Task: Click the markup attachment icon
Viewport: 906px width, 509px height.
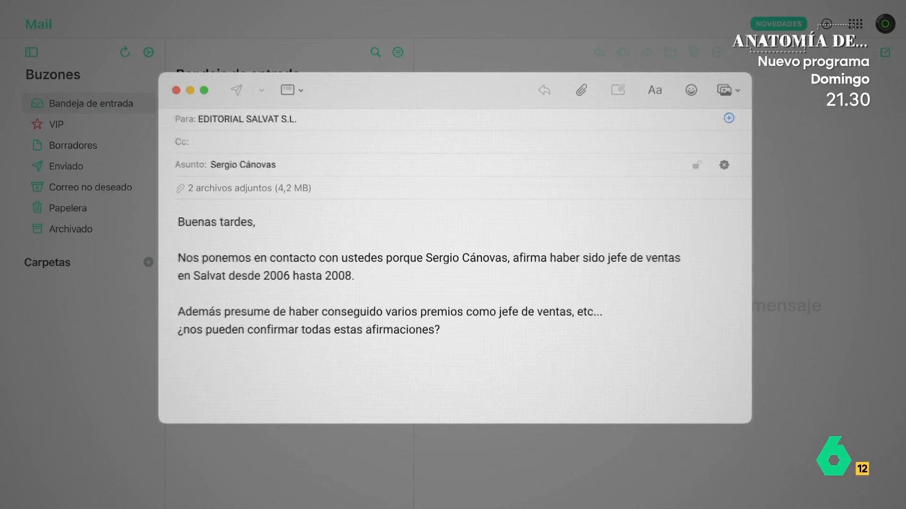Action: pyautogui.click(x=618, y=90)
